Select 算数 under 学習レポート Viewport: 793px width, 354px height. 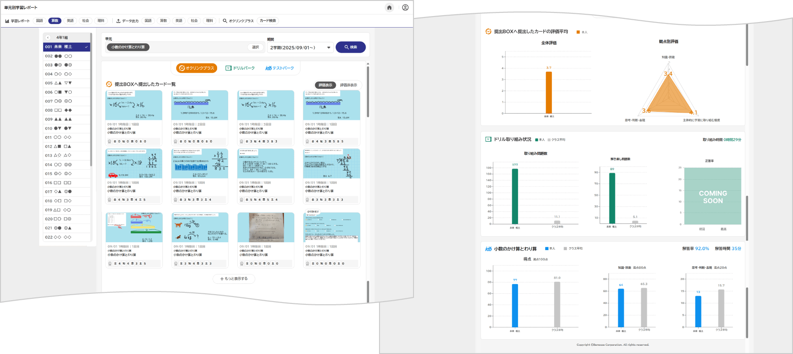point(55,21)
